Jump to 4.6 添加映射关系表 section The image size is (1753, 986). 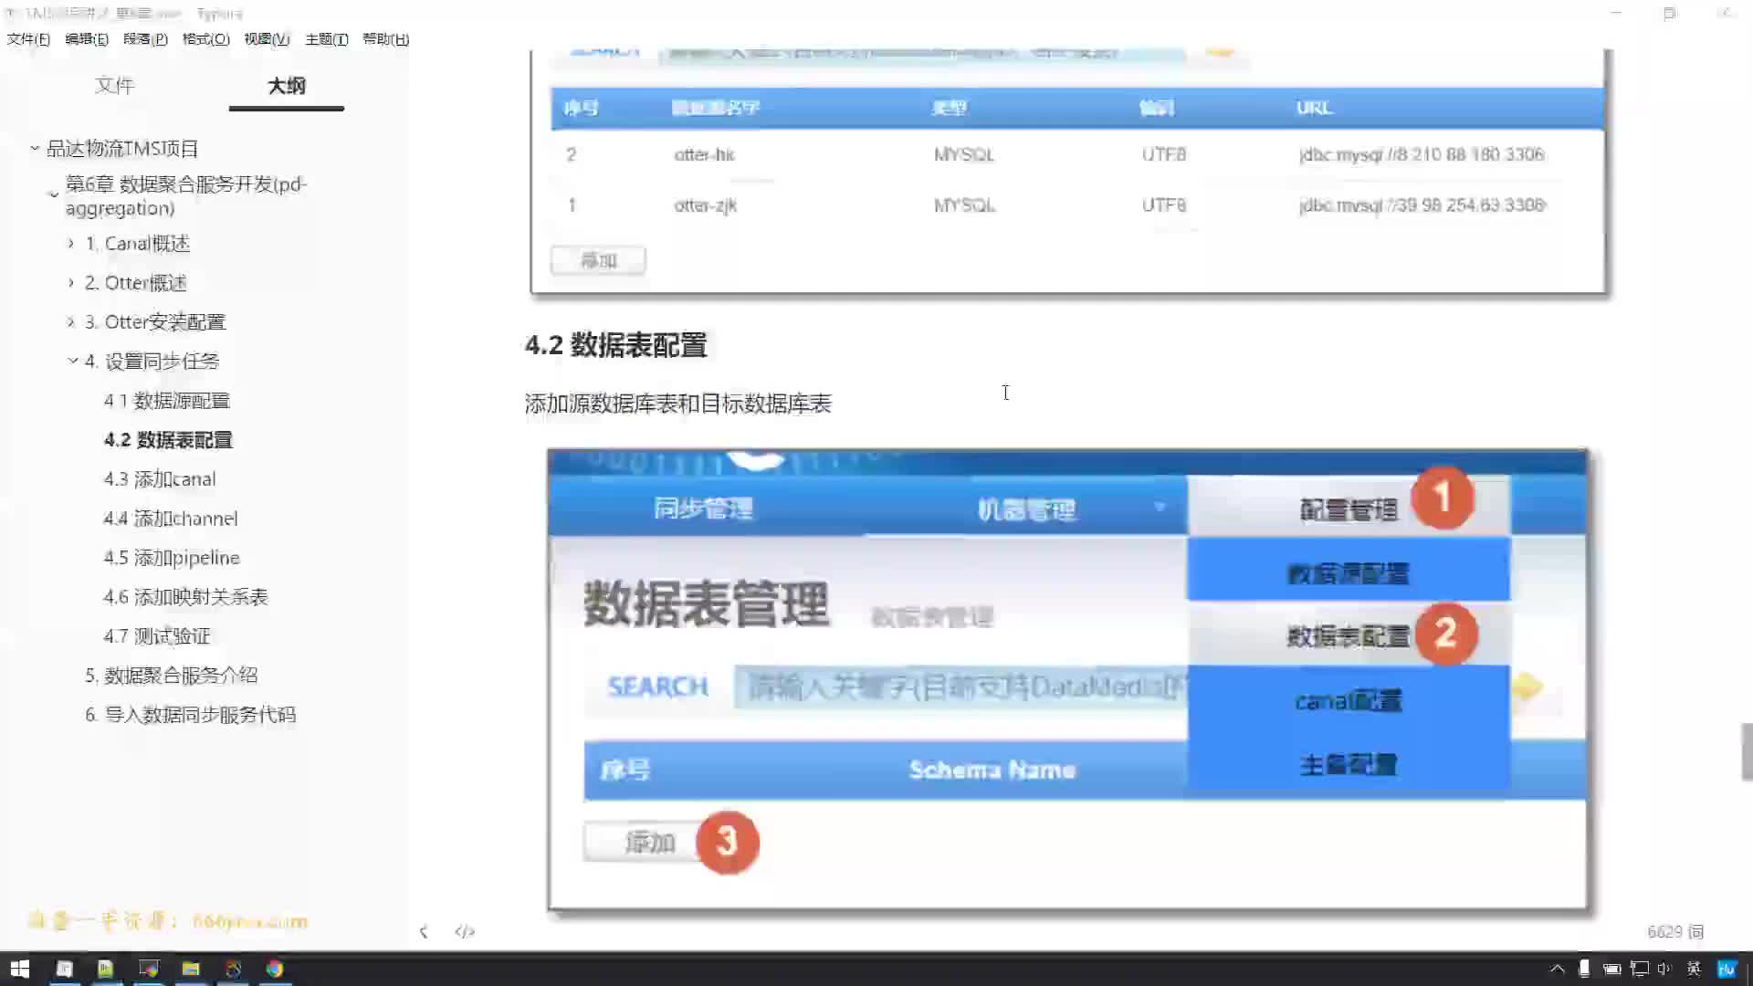point(186,597)
